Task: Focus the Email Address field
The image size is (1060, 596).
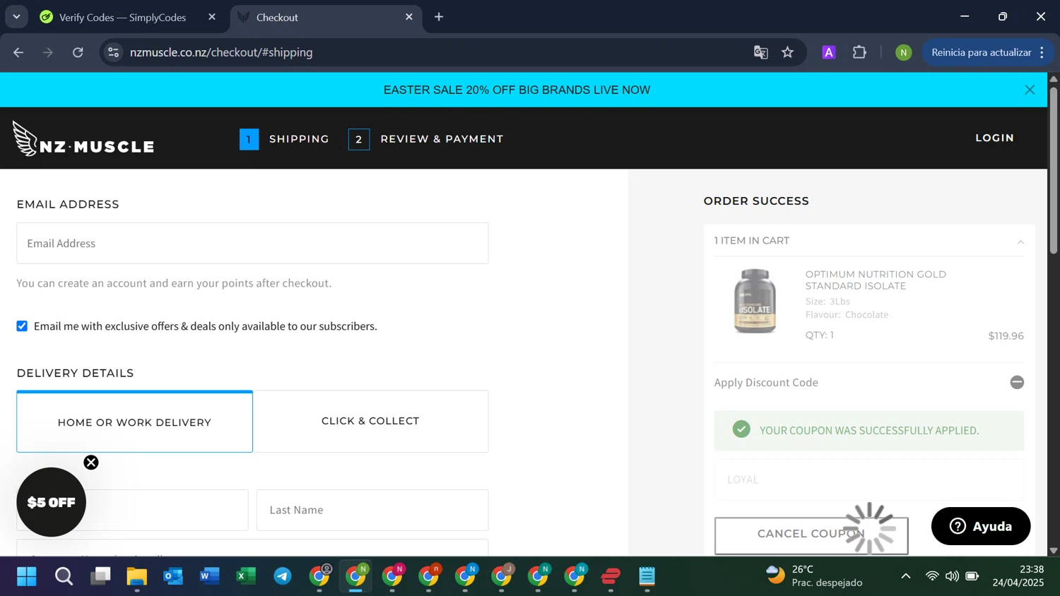Action: 252,243
